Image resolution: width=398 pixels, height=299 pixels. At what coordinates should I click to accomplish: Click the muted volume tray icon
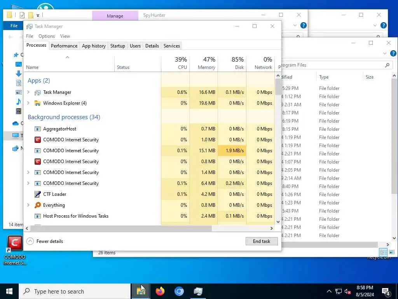coord(348,291)
